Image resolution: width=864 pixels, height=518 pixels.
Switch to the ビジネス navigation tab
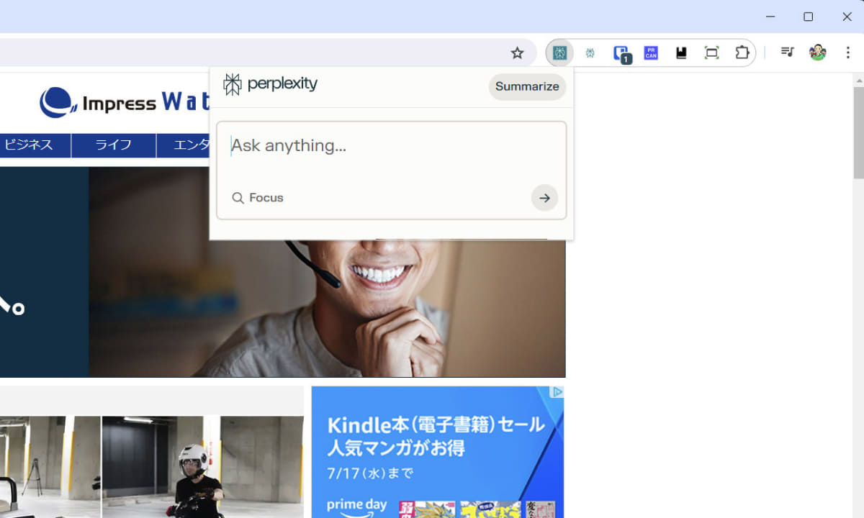[29, 145]
